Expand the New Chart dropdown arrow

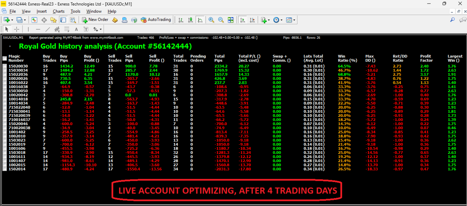pyautogui.click(x=12, y=20)
